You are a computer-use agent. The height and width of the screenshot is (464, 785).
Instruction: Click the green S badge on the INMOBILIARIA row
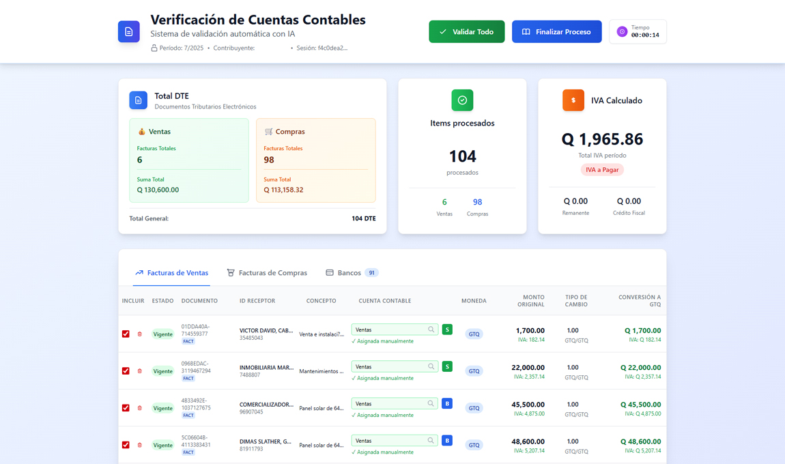447,366
